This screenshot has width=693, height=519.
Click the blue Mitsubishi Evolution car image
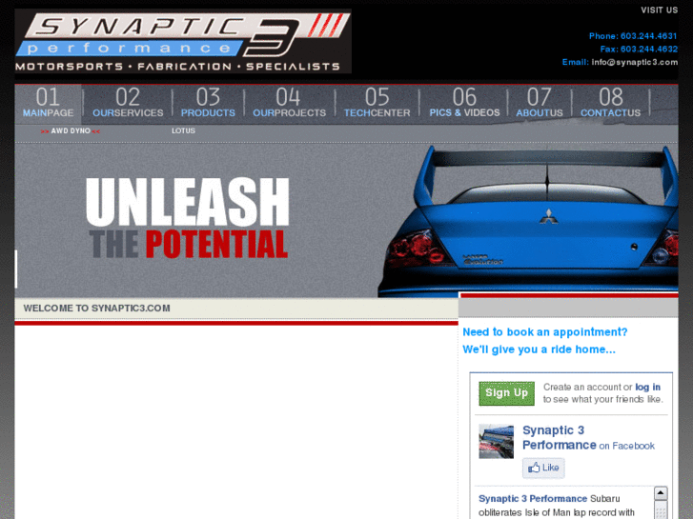(x=528, y=221)
